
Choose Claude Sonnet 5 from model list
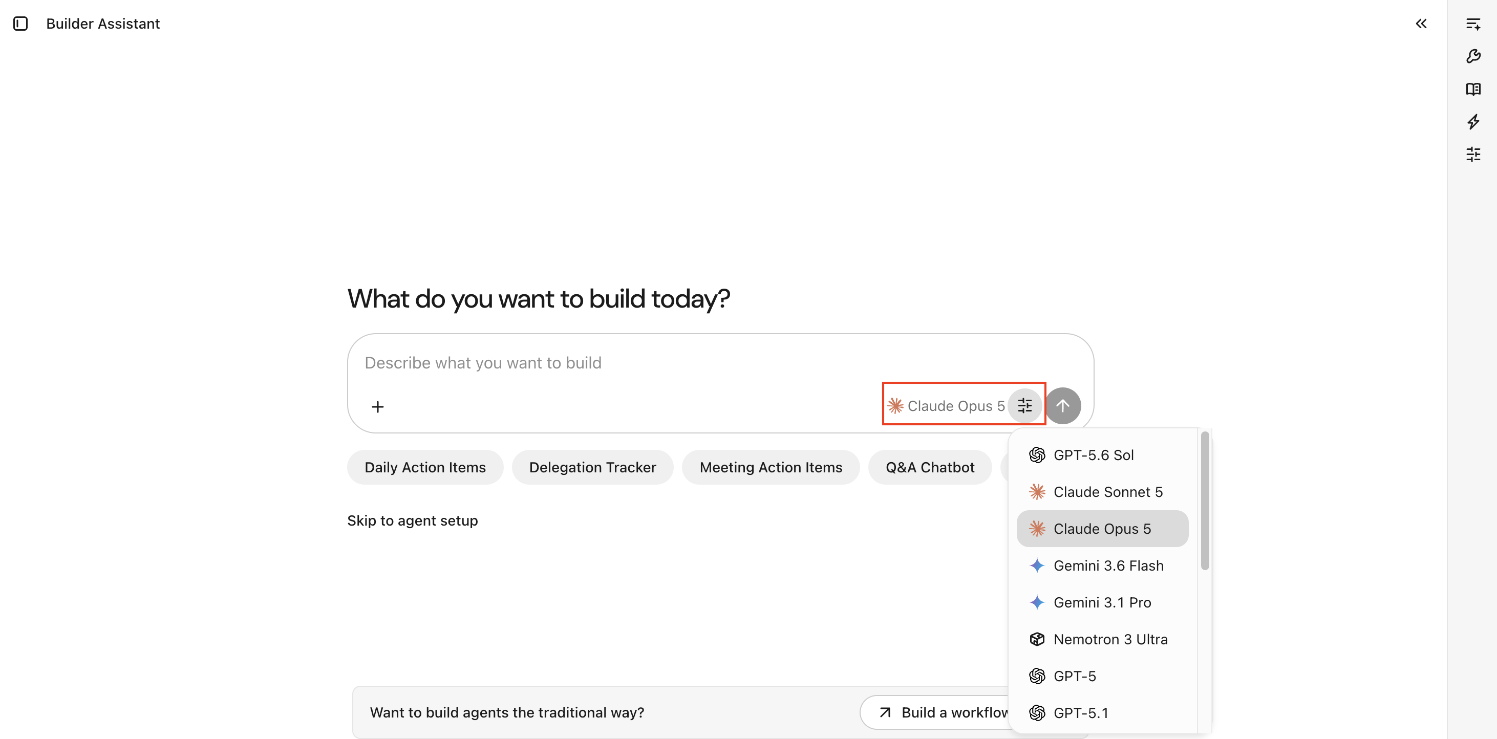pos(1102,491)
